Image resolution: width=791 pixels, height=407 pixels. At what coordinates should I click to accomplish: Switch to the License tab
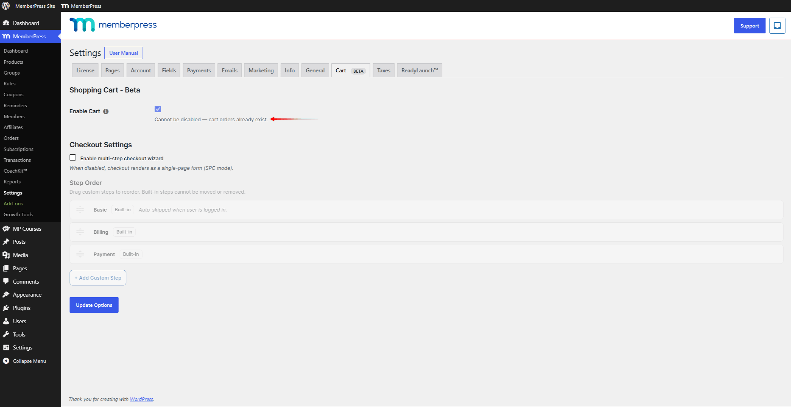click(85, 70)
